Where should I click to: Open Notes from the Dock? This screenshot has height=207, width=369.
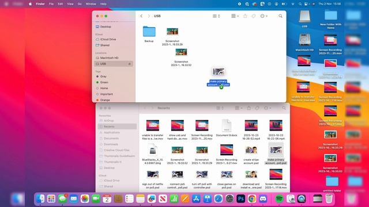(140, 199)
